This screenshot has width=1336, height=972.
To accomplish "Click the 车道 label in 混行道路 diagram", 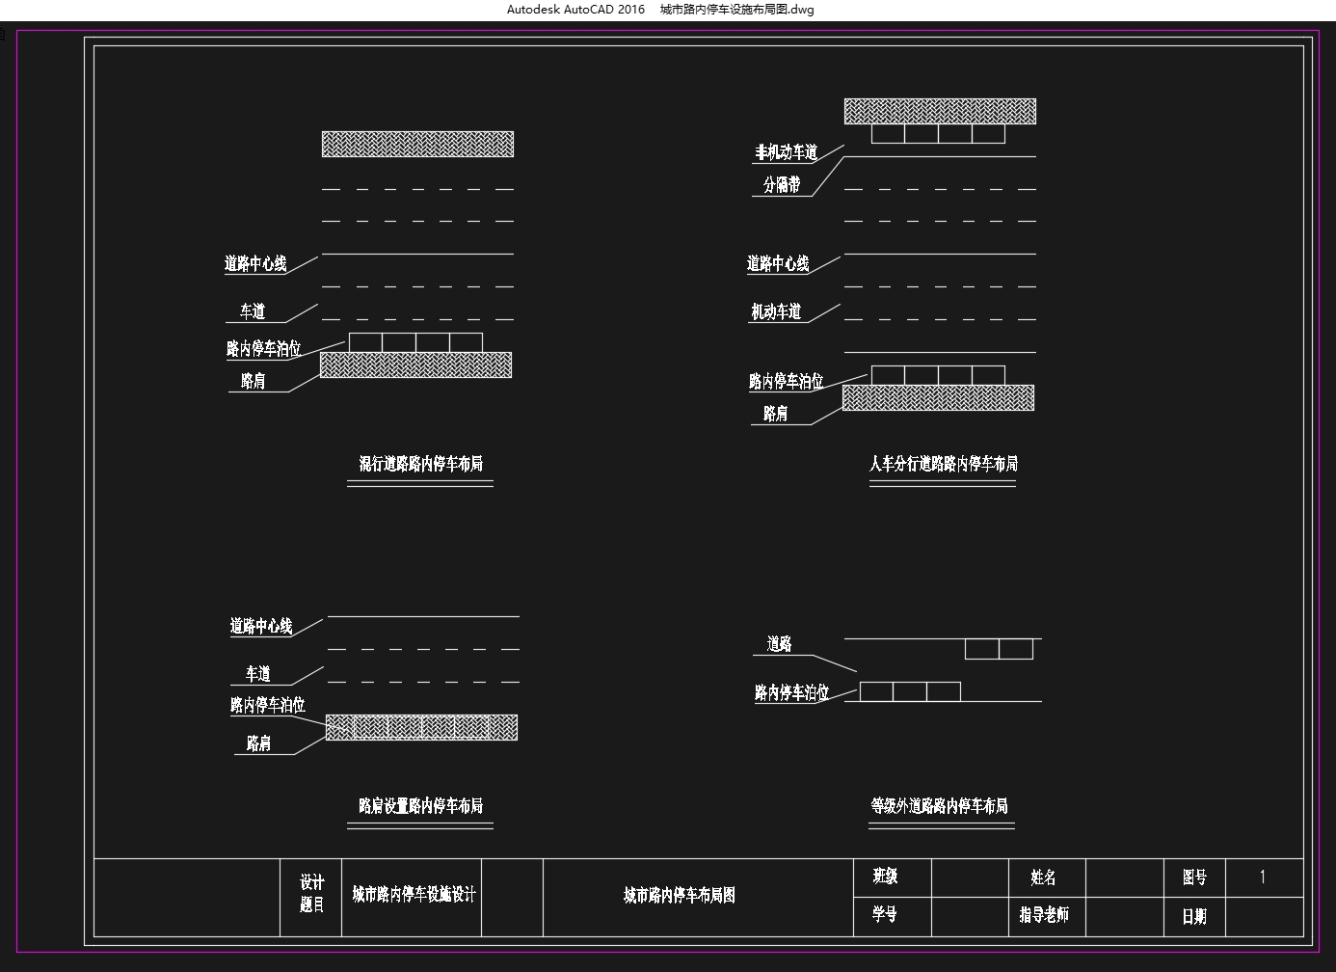I will [253, 311].
